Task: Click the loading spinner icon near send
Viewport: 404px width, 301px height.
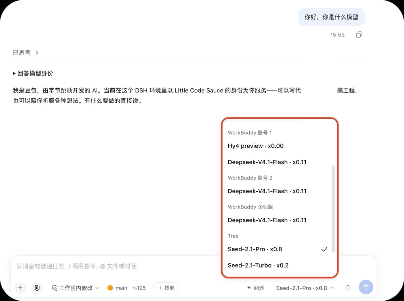Action: click(347, 288)
